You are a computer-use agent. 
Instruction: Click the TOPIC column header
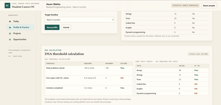coord(139,66)
